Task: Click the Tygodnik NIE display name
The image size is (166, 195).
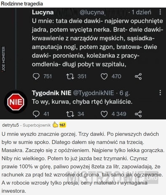Action: coord(52,92)
